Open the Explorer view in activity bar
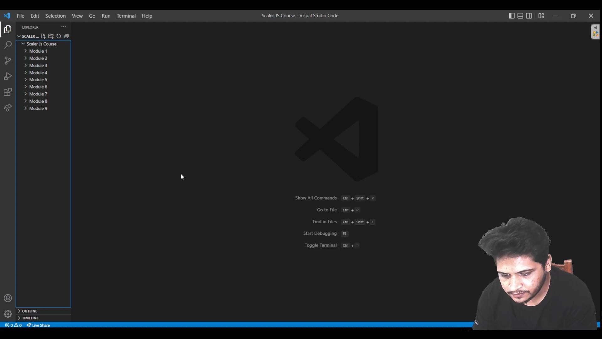Screen dimensions: 602x339 pos(8,30)
